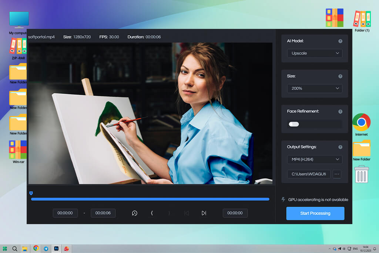Browse output folder with three-dots button
This screenshot has height=253, width=379.
[x=337, y=174]
